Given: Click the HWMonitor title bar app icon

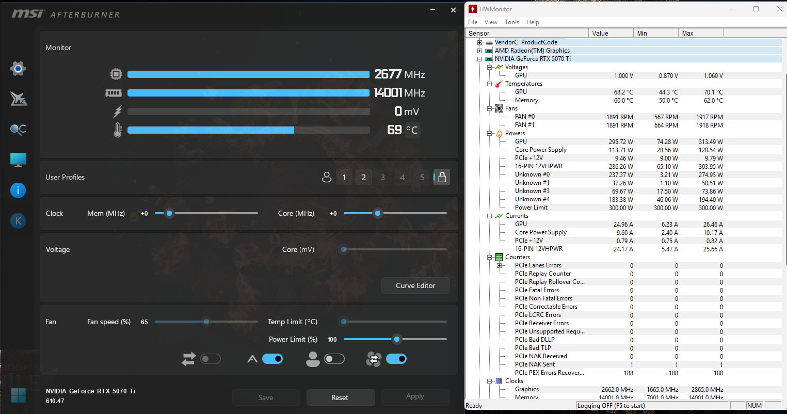Looking at the screenshot, I should [472, 9].
